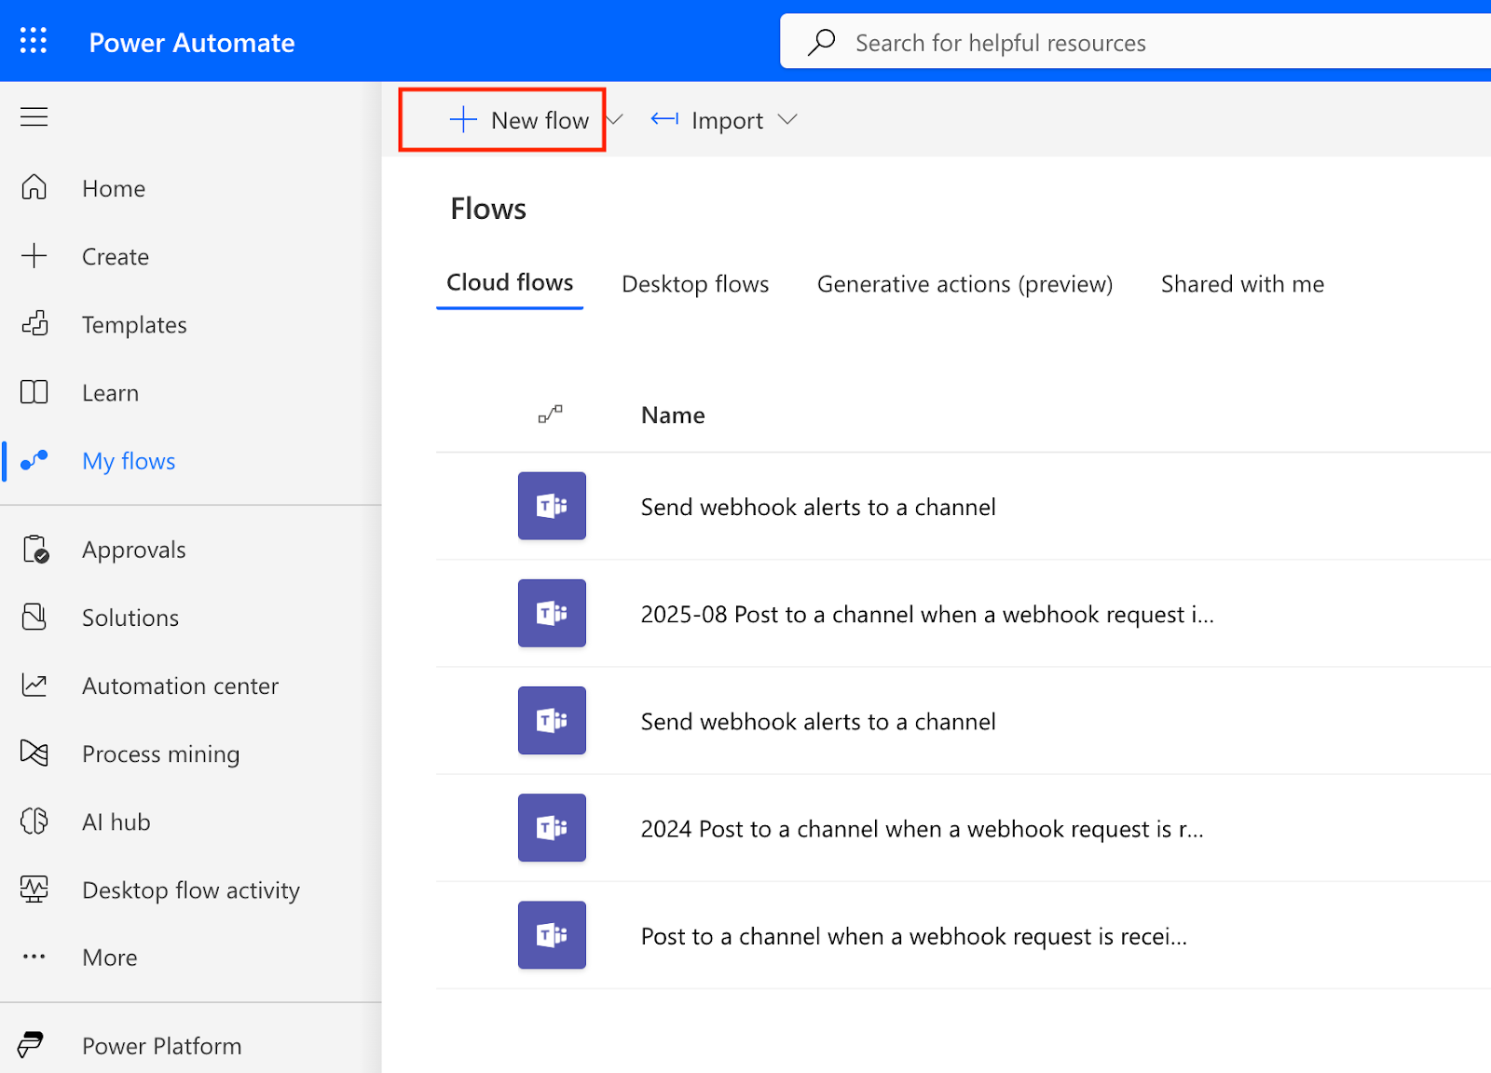Collapse navigation with the hamburger menu icon
1491x1073 pixels.
(34, 116)
